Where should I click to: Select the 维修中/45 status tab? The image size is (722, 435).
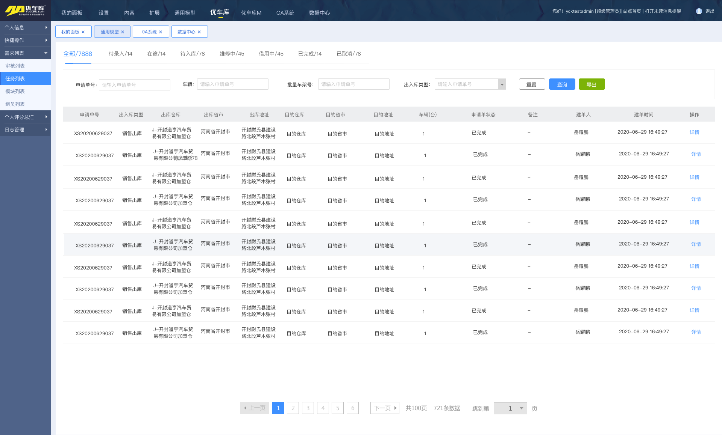click(232, 54)
